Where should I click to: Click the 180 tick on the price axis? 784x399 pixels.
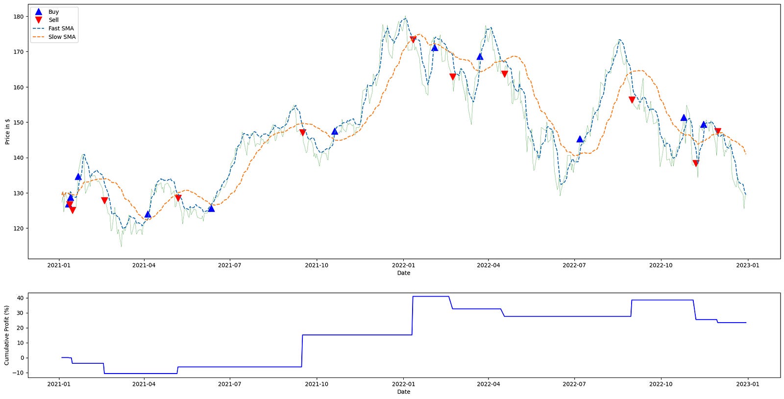click(x=19, y=17)
